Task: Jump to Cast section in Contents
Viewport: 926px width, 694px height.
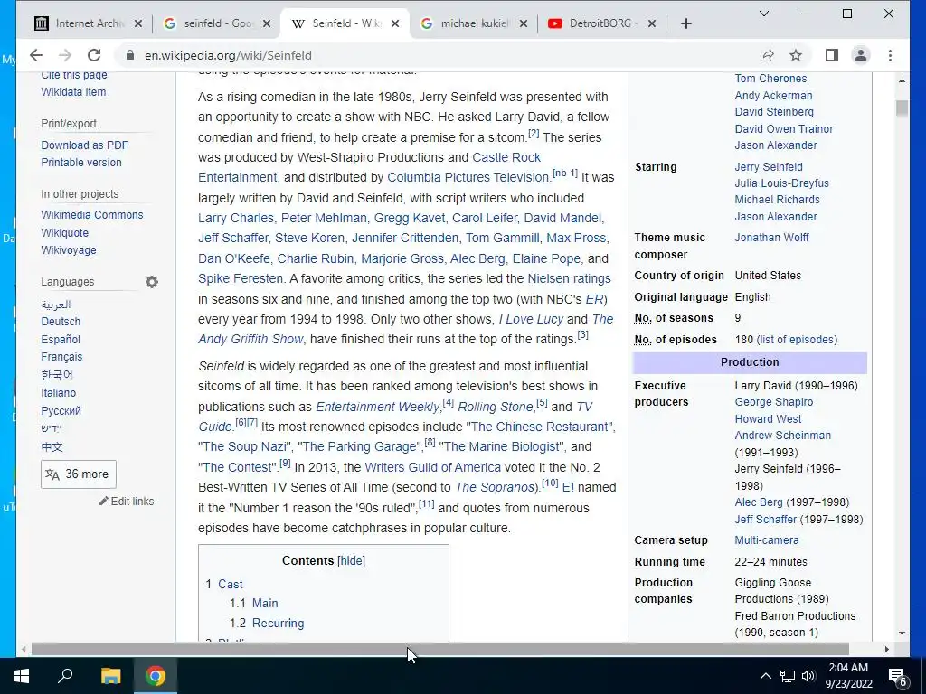Action: point(231,585)
